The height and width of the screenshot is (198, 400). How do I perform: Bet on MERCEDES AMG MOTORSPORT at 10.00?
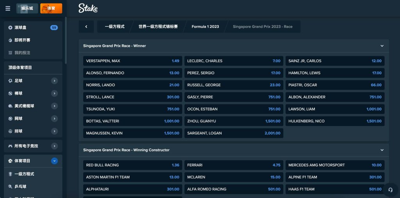click(335, 165)
